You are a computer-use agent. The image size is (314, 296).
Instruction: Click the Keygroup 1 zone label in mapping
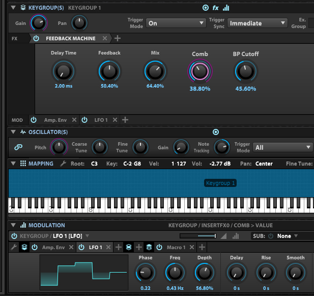point(220,183)
